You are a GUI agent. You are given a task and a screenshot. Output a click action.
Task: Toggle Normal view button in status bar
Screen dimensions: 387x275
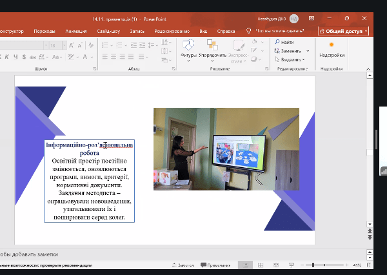tap(245, 265)
